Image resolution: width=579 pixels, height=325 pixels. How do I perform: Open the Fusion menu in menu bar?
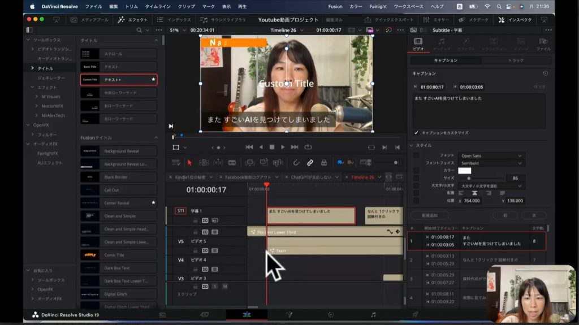335,6
